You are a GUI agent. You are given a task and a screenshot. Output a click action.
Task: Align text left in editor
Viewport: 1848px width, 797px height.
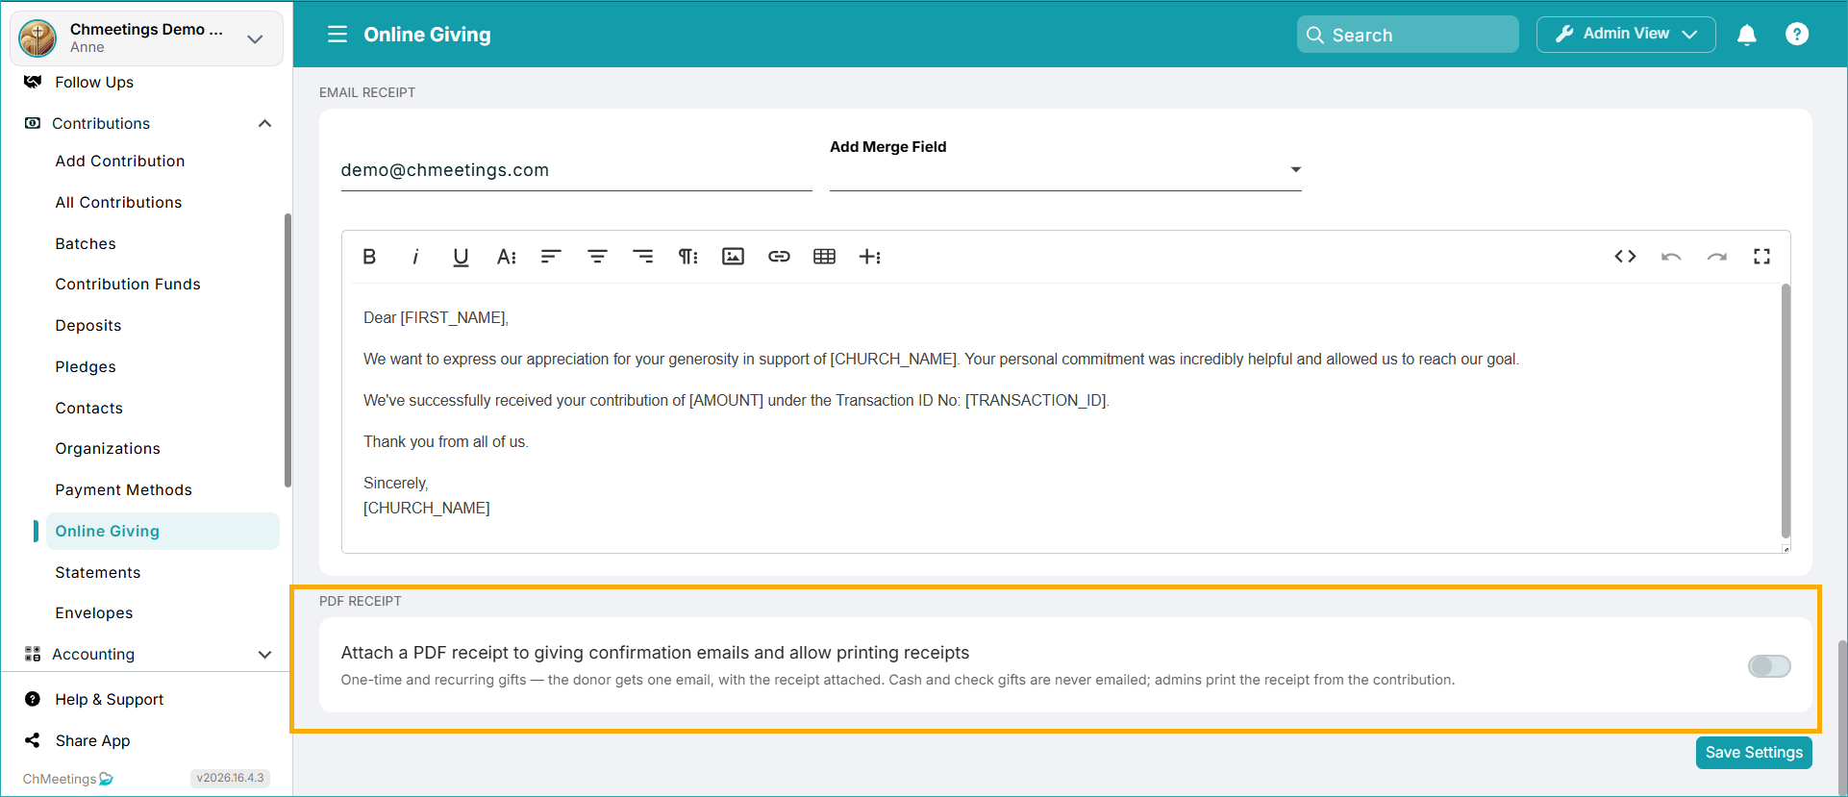coord(551,257)
